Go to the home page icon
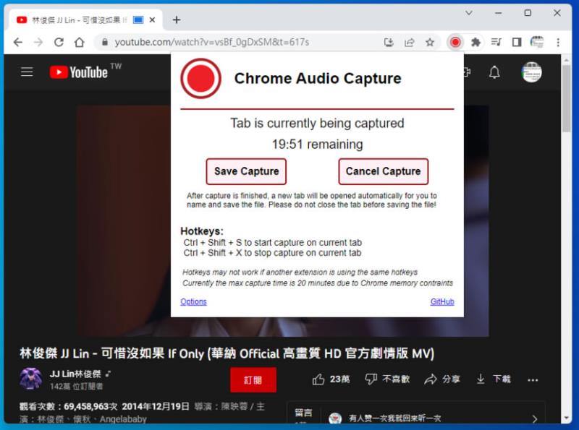Image resolution: width=579 pixels, height=430 pixels. click(80, 42)
